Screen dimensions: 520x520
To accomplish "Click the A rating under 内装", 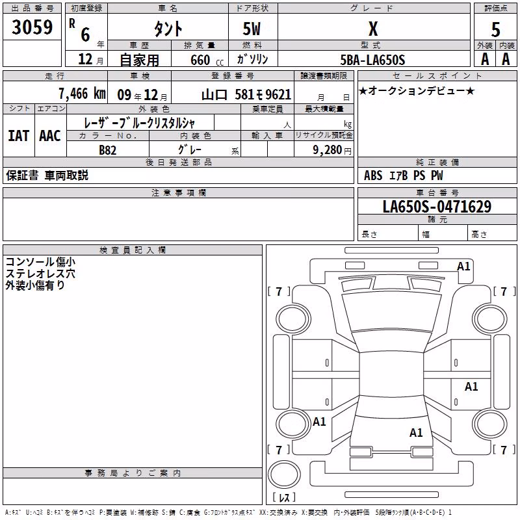I will (x=506, y=59).
